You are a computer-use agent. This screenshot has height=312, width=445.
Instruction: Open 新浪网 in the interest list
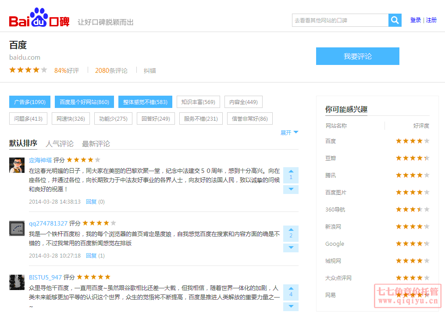pyautogui.click(x=333, y=226)
